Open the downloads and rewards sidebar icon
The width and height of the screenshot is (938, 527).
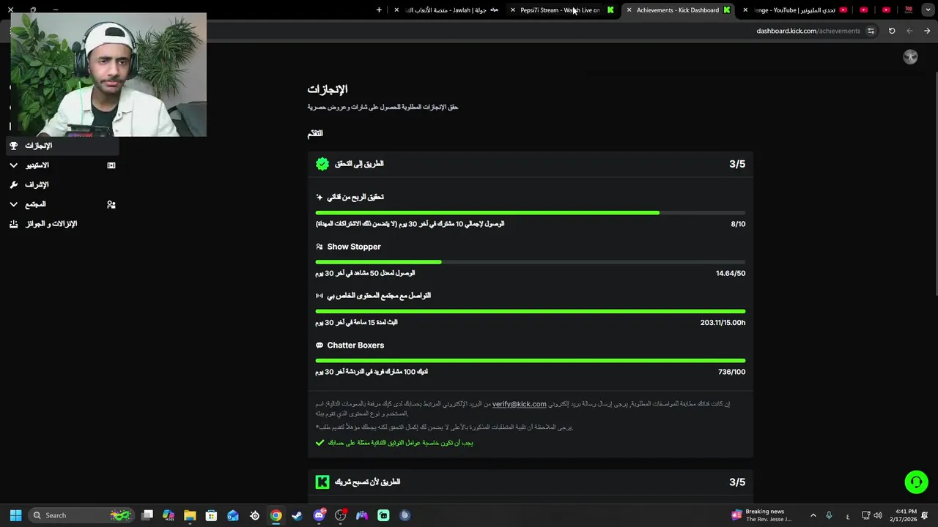(13, 224)
